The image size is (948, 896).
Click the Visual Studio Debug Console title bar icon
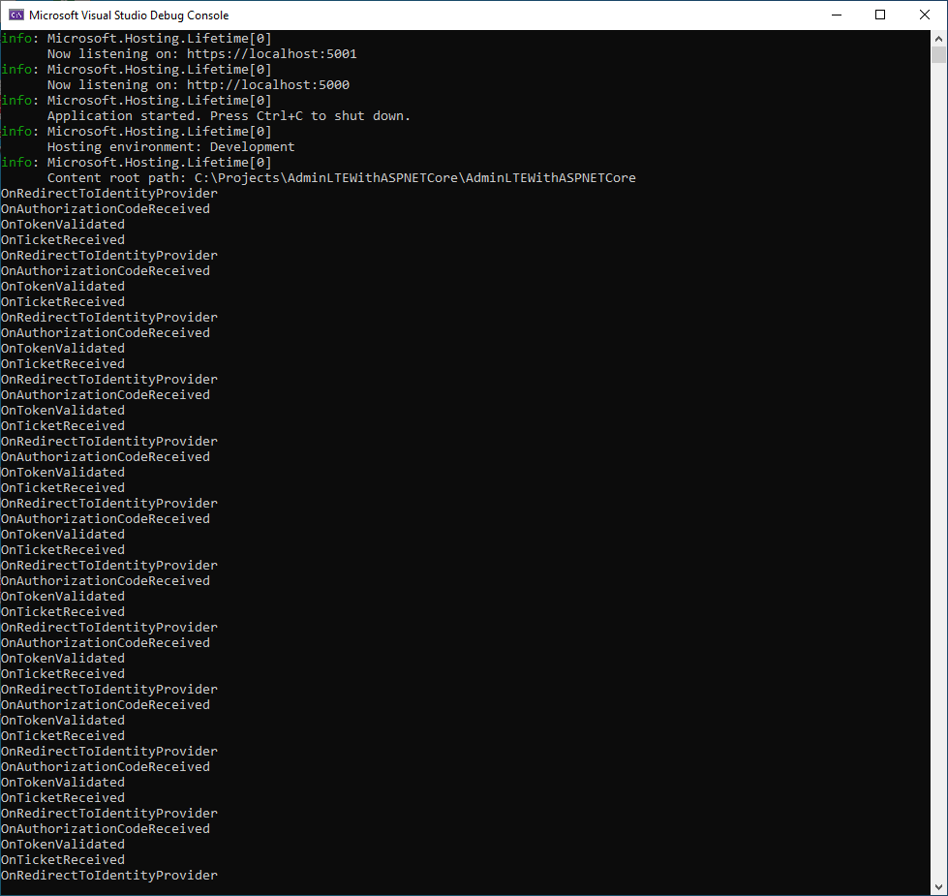point(15,15)
